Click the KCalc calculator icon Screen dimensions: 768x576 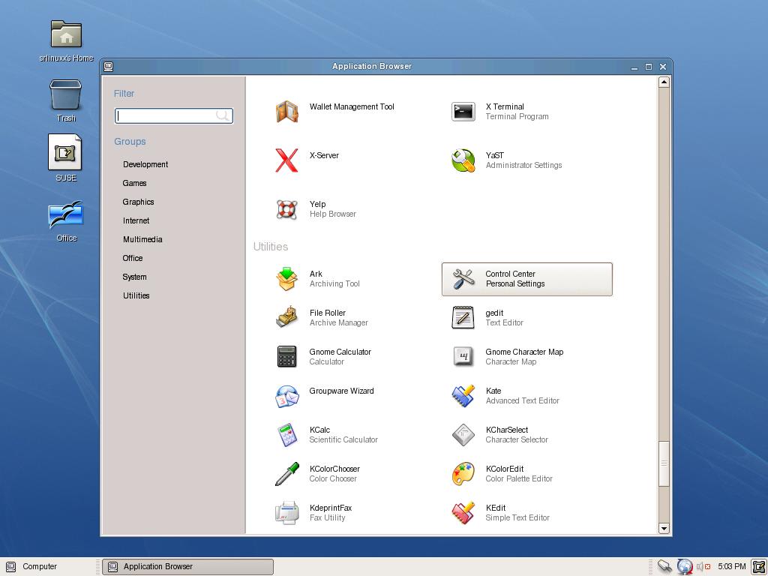286,435
